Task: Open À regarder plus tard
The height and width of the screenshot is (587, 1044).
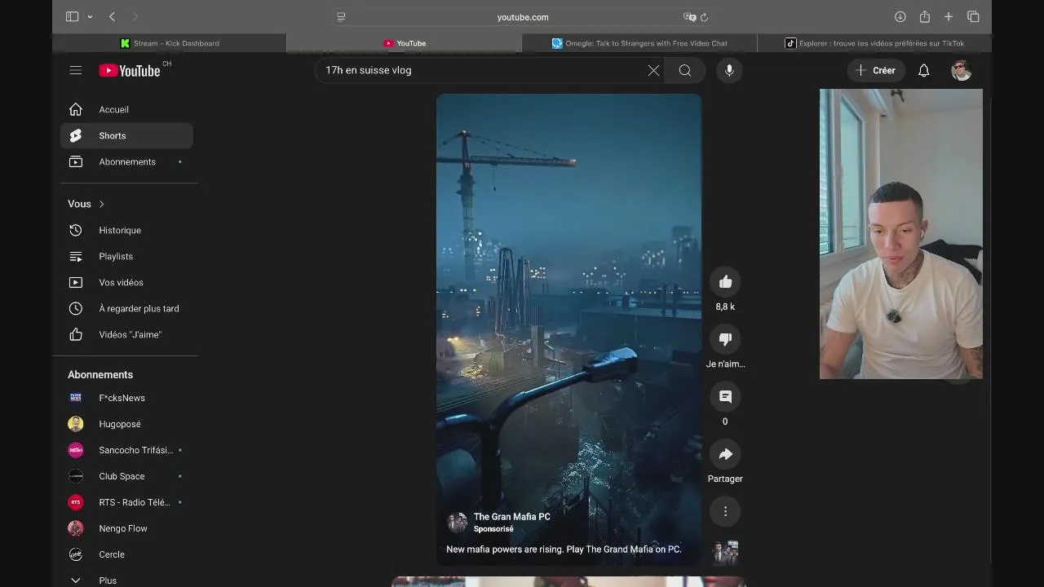Action: click(x=126, y=308)
